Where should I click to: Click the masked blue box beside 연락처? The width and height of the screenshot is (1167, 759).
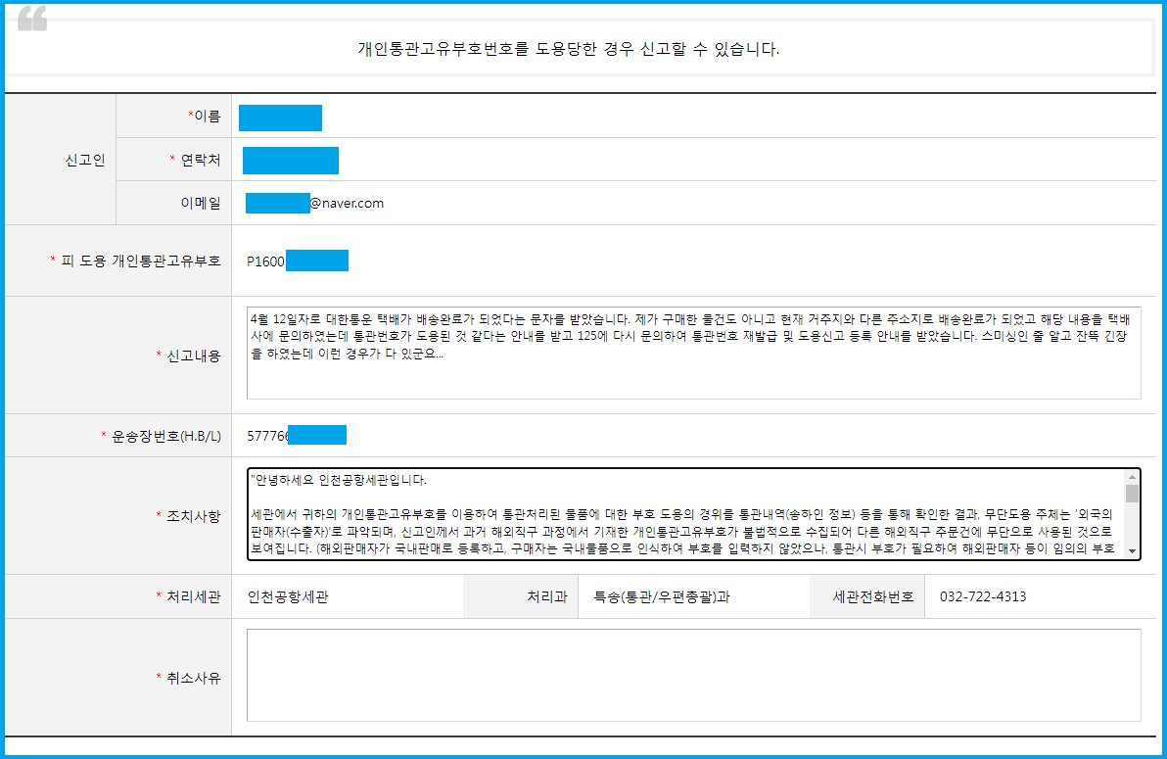tap(291, 160)
